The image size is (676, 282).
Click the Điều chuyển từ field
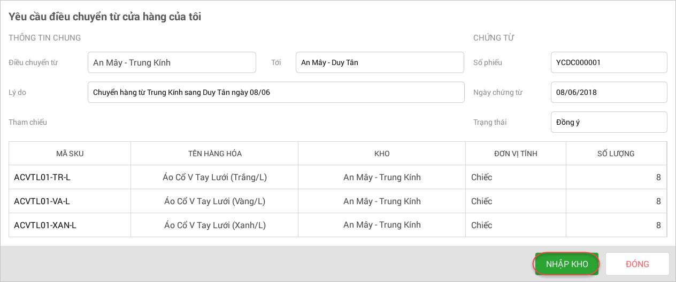[172, 62]
